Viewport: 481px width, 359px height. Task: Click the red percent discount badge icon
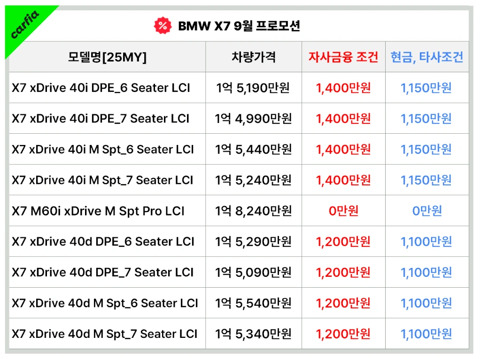point(163,26)
